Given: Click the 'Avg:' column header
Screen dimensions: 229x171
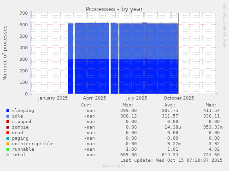Looking at the screenshot, I should pyautogui.click(x=170, y=105).
